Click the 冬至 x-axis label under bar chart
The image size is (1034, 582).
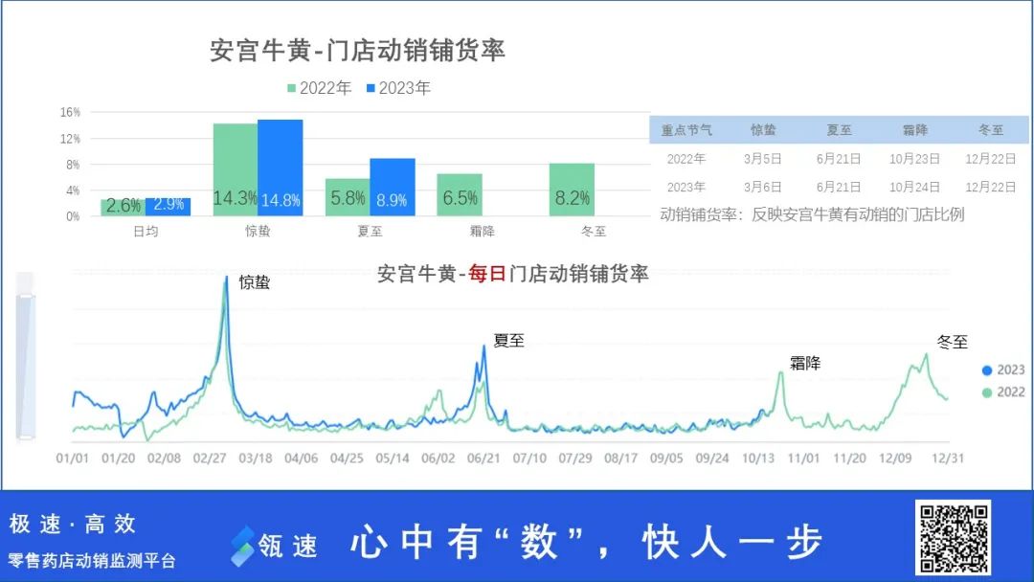tap(594, 232)
